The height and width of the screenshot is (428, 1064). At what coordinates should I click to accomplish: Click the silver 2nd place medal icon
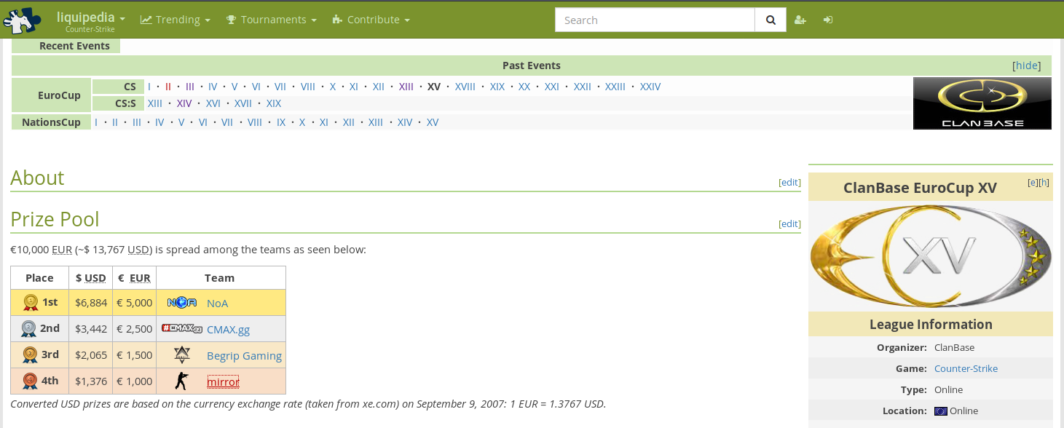(28, 329)
